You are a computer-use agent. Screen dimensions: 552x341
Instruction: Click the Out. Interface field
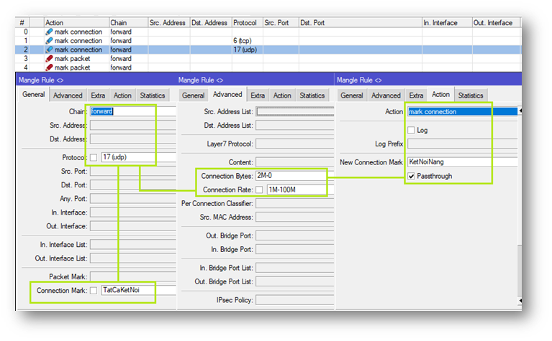[x=132, y=226]
